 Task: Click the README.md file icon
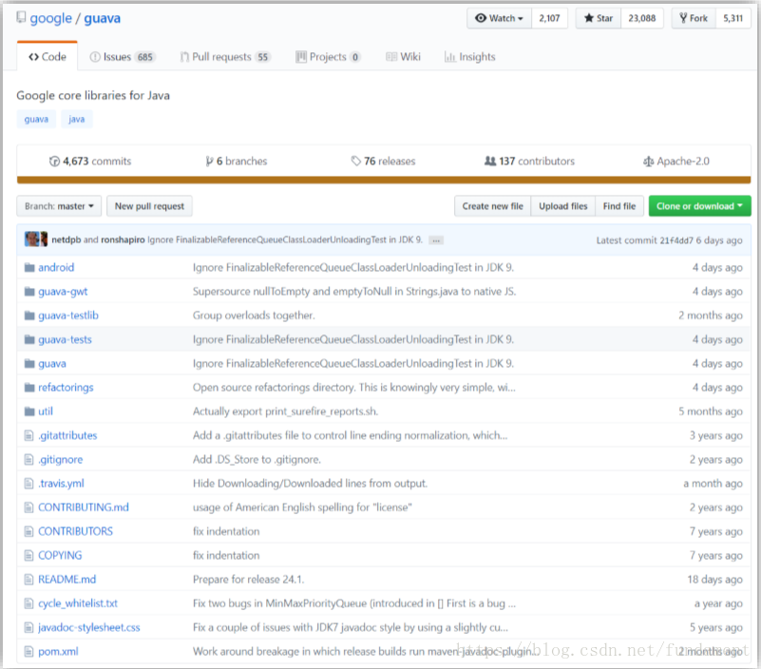[29, 579]
